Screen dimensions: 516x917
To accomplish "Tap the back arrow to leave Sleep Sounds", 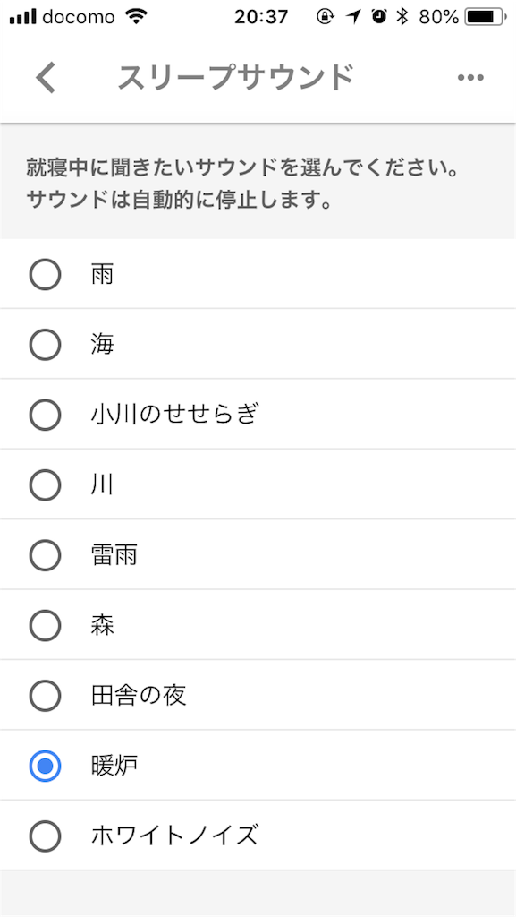I will [46, 78].
